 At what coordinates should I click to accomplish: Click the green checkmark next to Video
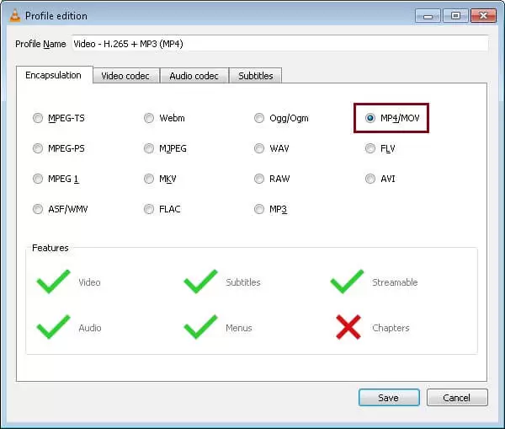coord(54,282)
